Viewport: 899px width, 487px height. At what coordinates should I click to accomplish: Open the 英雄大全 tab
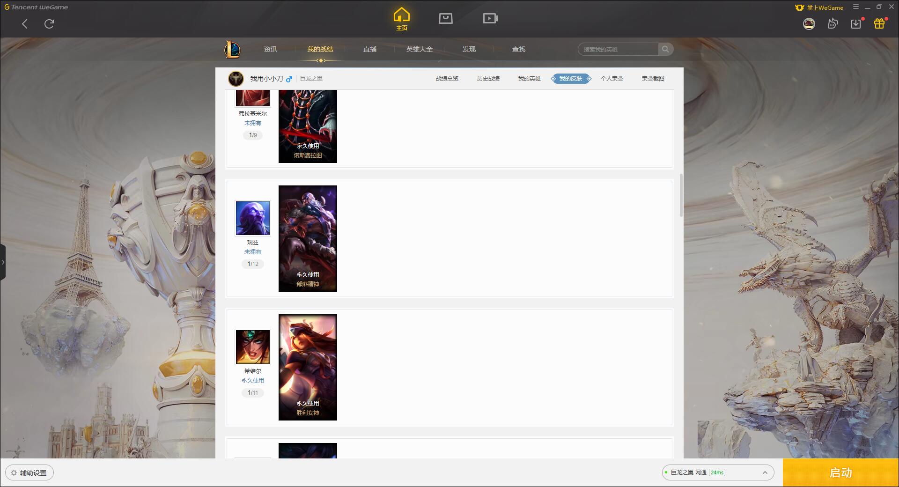[x=420, y=49]
